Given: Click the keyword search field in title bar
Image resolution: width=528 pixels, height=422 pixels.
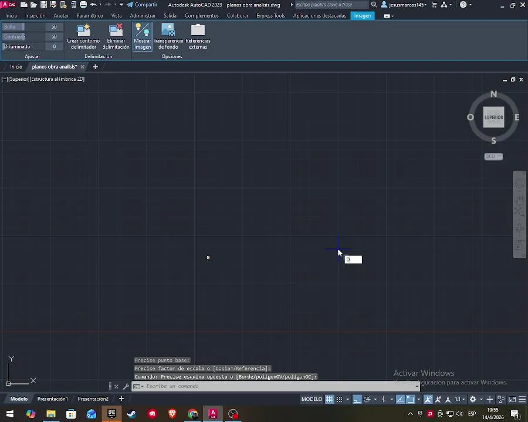Looking at the screenshot, I should pyautogui.click(x=331, y=5).
